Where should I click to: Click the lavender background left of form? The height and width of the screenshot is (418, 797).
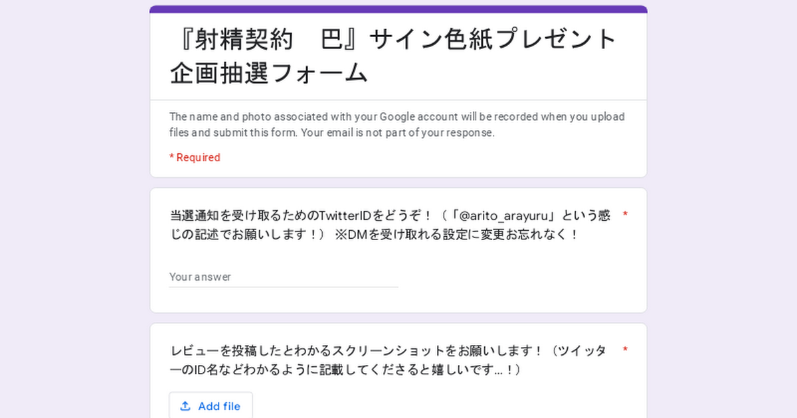pyautogui.click(x=73, y=212)
